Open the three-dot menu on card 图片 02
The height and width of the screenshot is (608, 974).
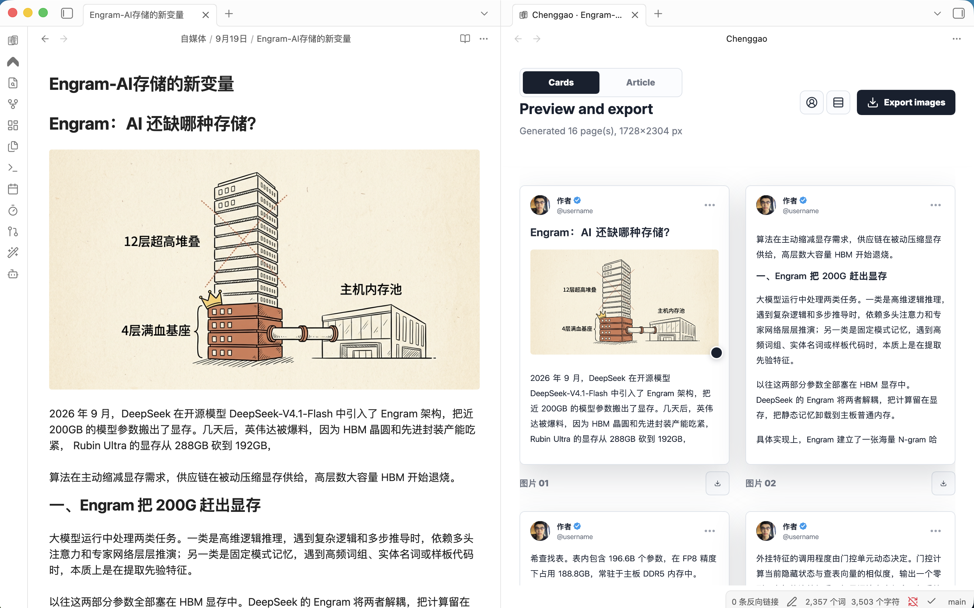pos(936,205)
